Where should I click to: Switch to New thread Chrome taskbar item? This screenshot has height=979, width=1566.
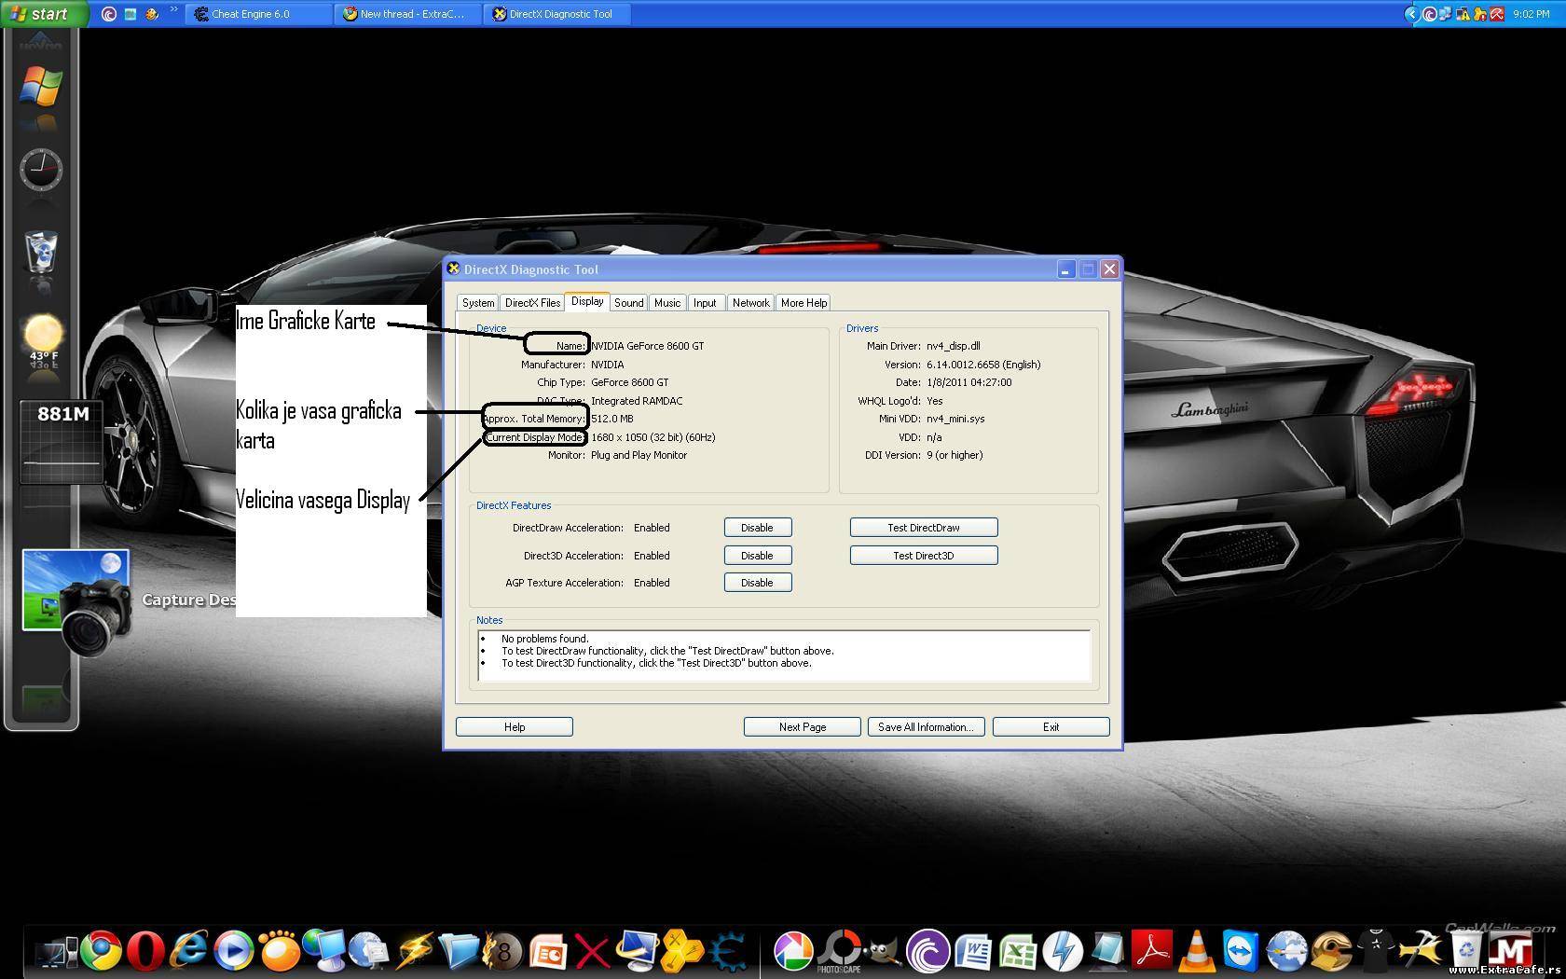pos(408,14)
